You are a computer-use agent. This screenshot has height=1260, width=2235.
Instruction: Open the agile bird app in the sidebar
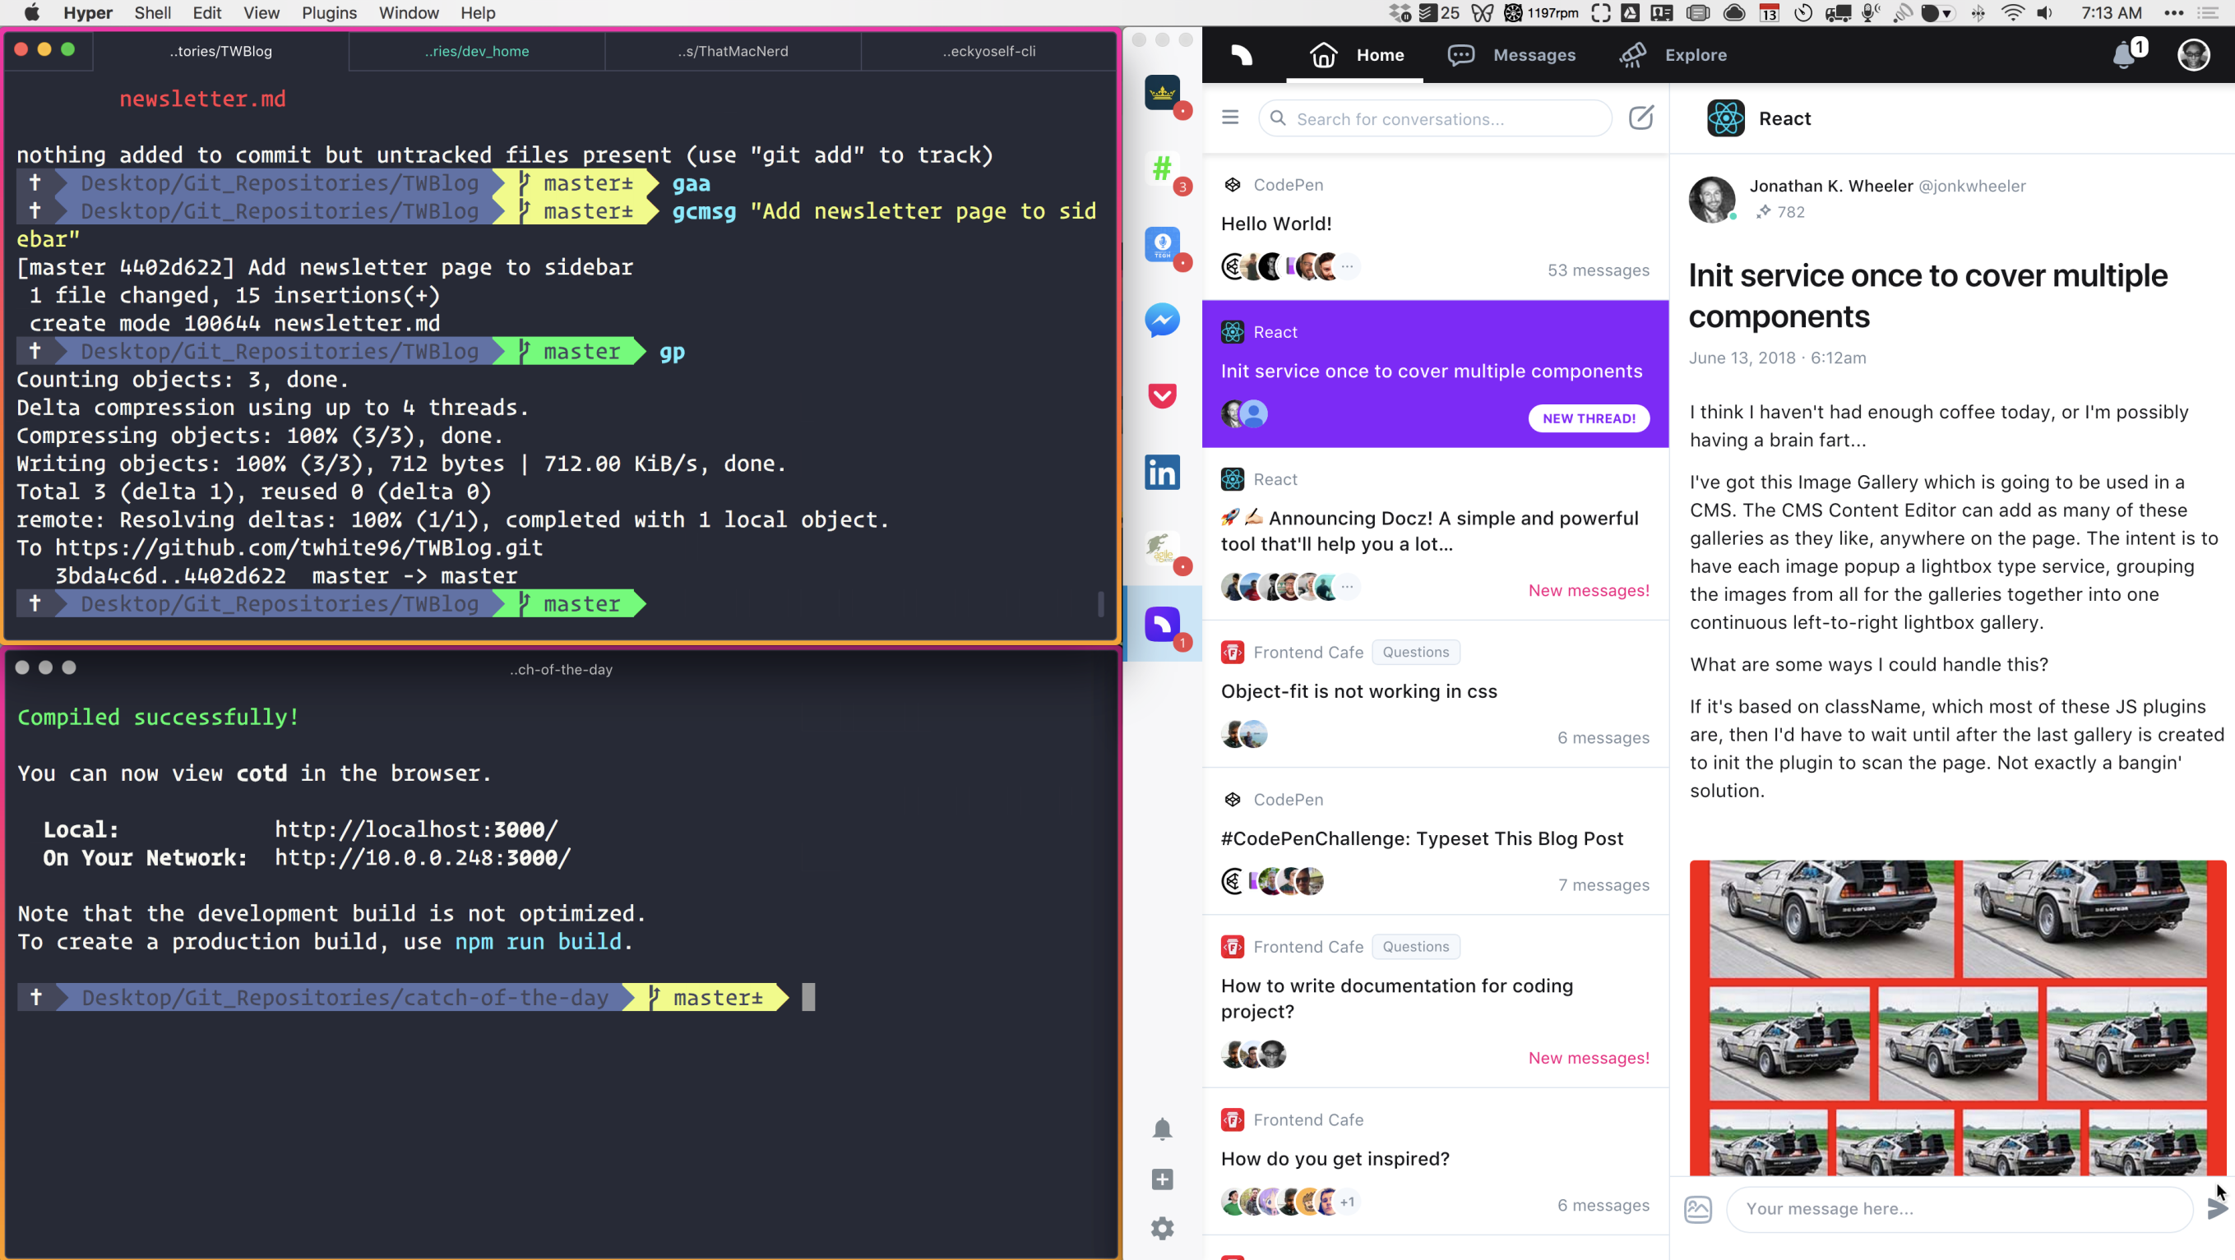[x=1163, y=548]
